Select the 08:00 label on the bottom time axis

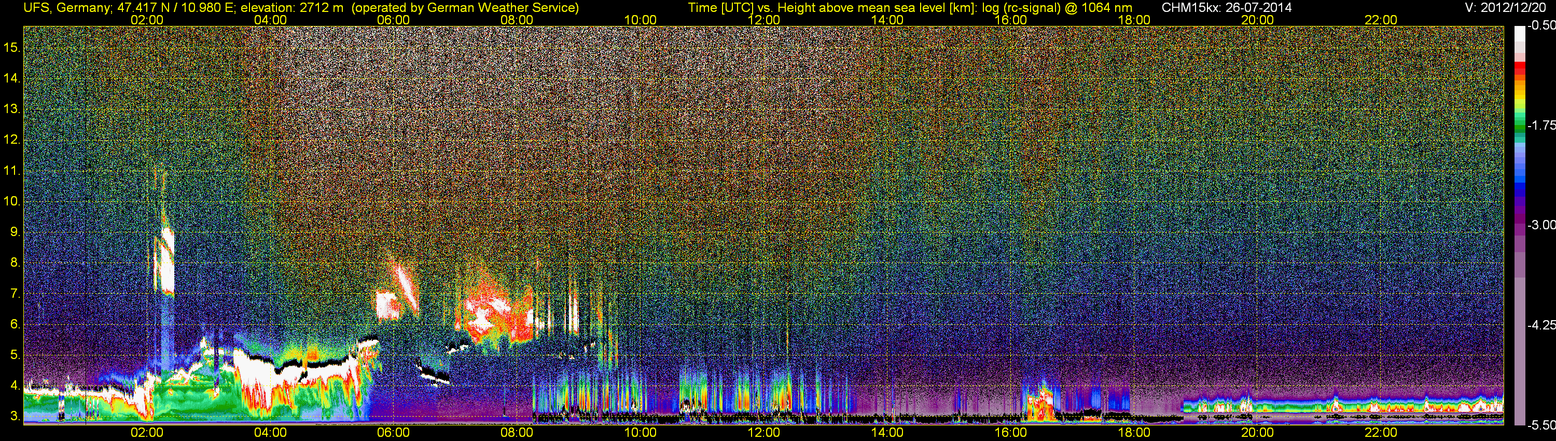(x=517, y=433)
